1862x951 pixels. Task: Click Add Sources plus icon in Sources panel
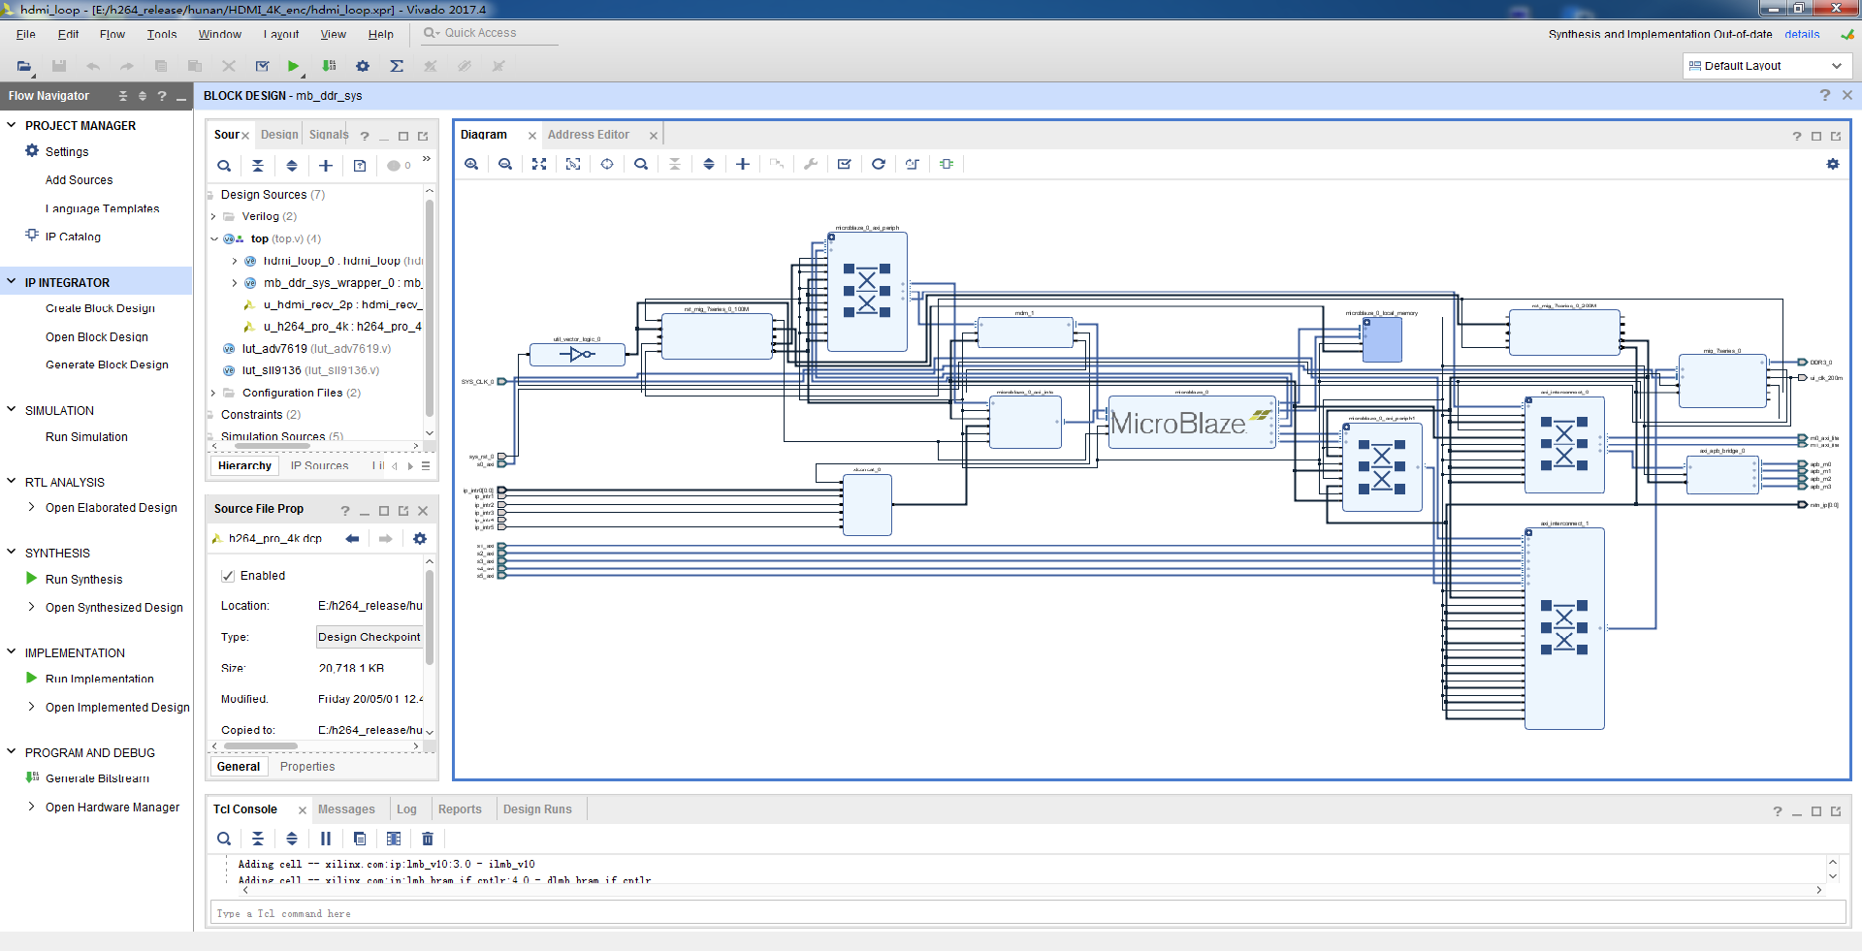(x=326, y=166)
